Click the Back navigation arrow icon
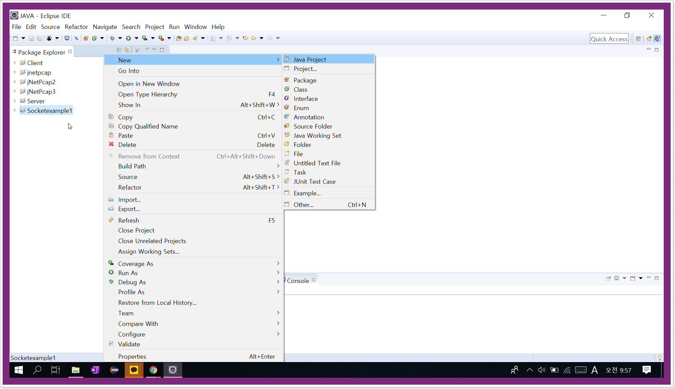675x389 pixels. (x=254, y=38)
